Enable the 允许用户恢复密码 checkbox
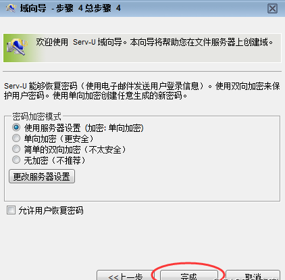The height and width of the screenshot is (280, 285). pyautogui.click(x=11, y=210)
